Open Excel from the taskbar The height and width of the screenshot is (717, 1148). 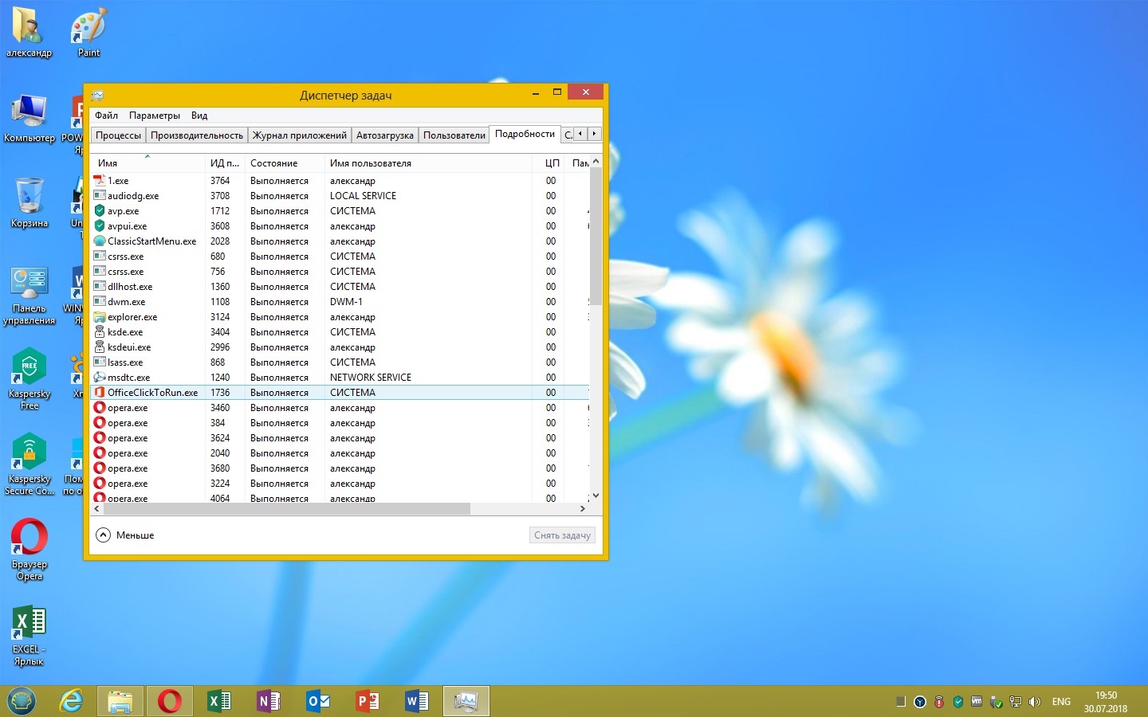[x=218, y=701]
